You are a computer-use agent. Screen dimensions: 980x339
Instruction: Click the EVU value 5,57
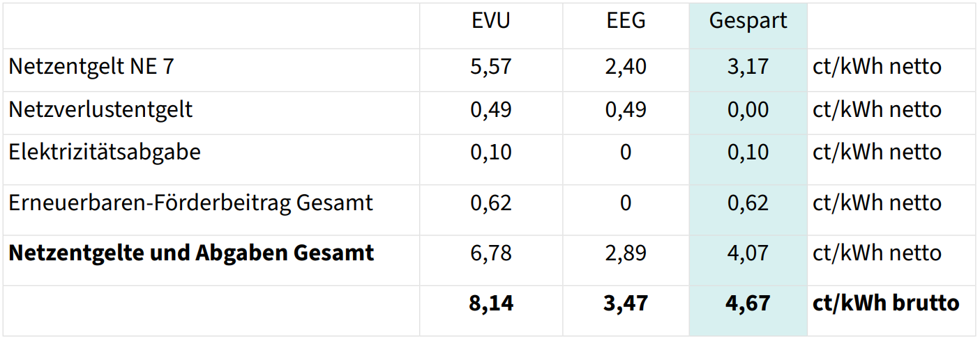click(x=491, y=67)
